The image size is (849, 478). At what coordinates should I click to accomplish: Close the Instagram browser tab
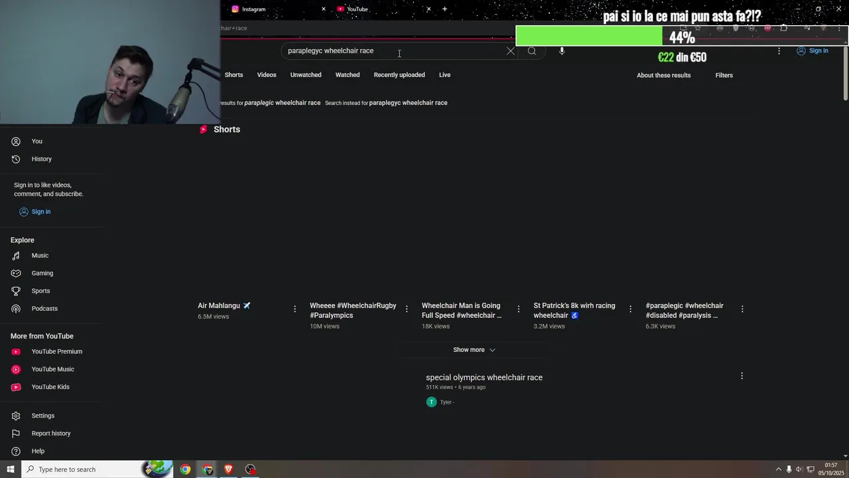(x=324, y=9)
